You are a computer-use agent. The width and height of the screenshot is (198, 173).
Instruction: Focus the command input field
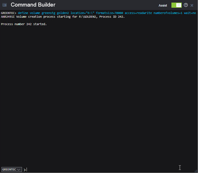coord(100,169)
